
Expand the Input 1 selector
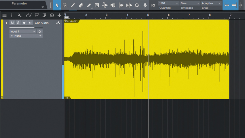point(23,31)
